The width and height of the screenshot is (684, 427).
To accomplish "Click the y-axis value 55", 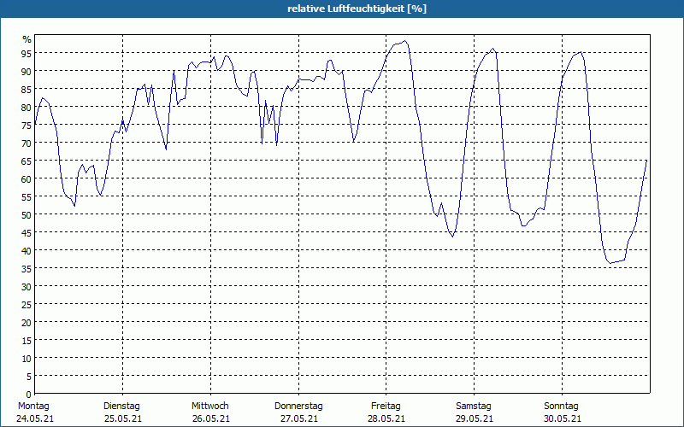I will pos(27,197).
